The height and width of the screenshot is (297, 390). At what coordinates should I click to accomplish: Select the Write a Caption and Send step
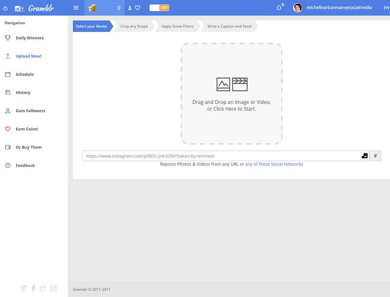coord(229,26)
